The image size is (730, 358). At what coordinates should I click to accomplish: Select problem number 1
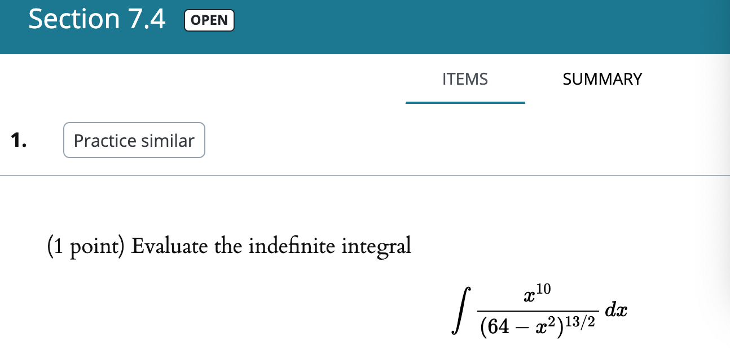19,140
